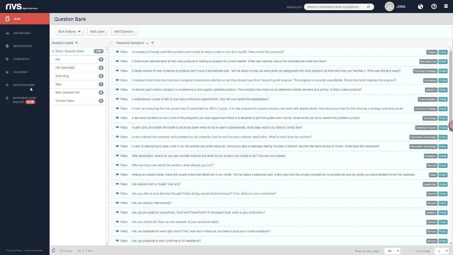The width and height of the screenshot is (453, 255).
Task: Check the cash flow problems question
Action: [x=113, y=52]
